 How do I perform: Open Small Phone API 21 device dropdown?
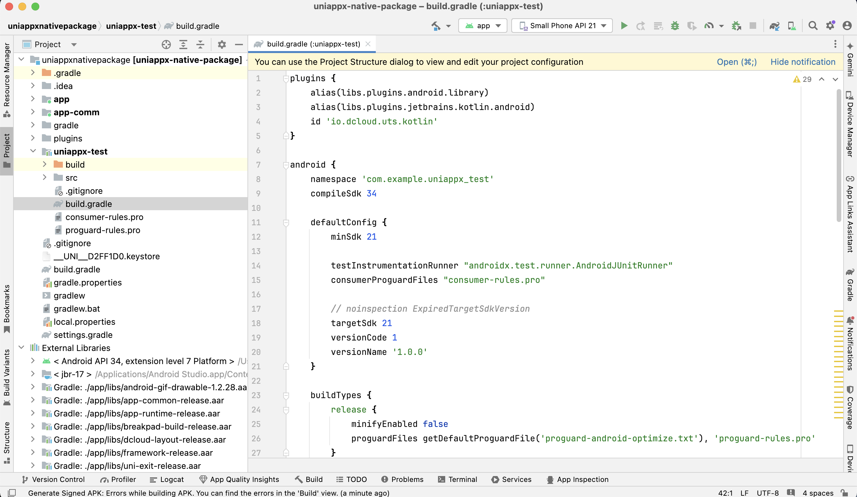562,26
